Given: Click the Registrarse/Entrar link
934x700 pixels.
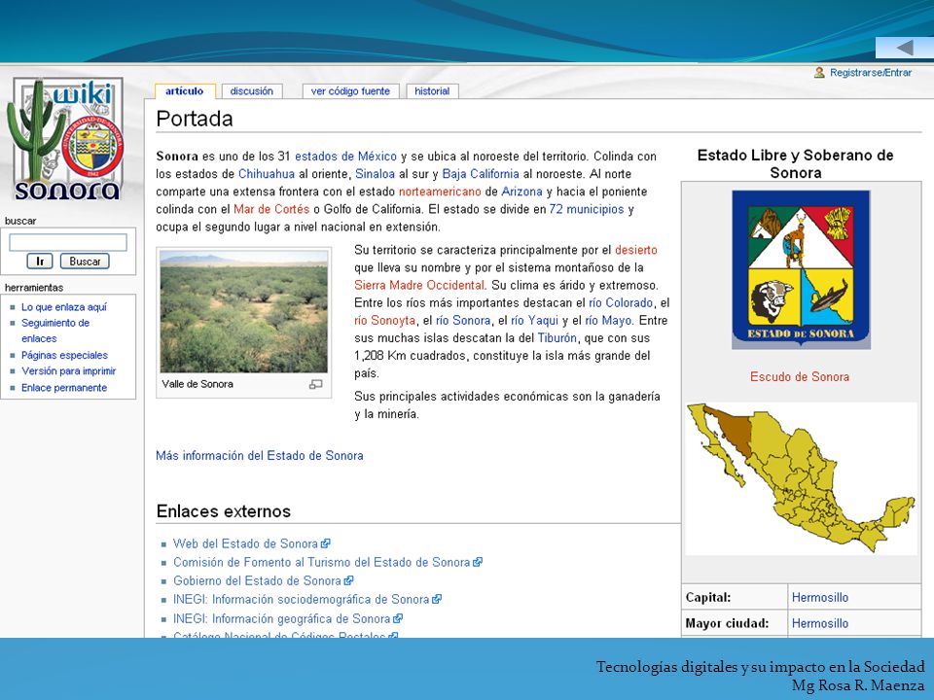Looking at the screenshot, I should click(870, 73).
